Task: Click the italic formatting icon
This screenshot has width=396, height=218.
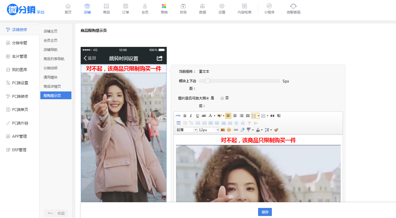Action: (x=191, y=116)
